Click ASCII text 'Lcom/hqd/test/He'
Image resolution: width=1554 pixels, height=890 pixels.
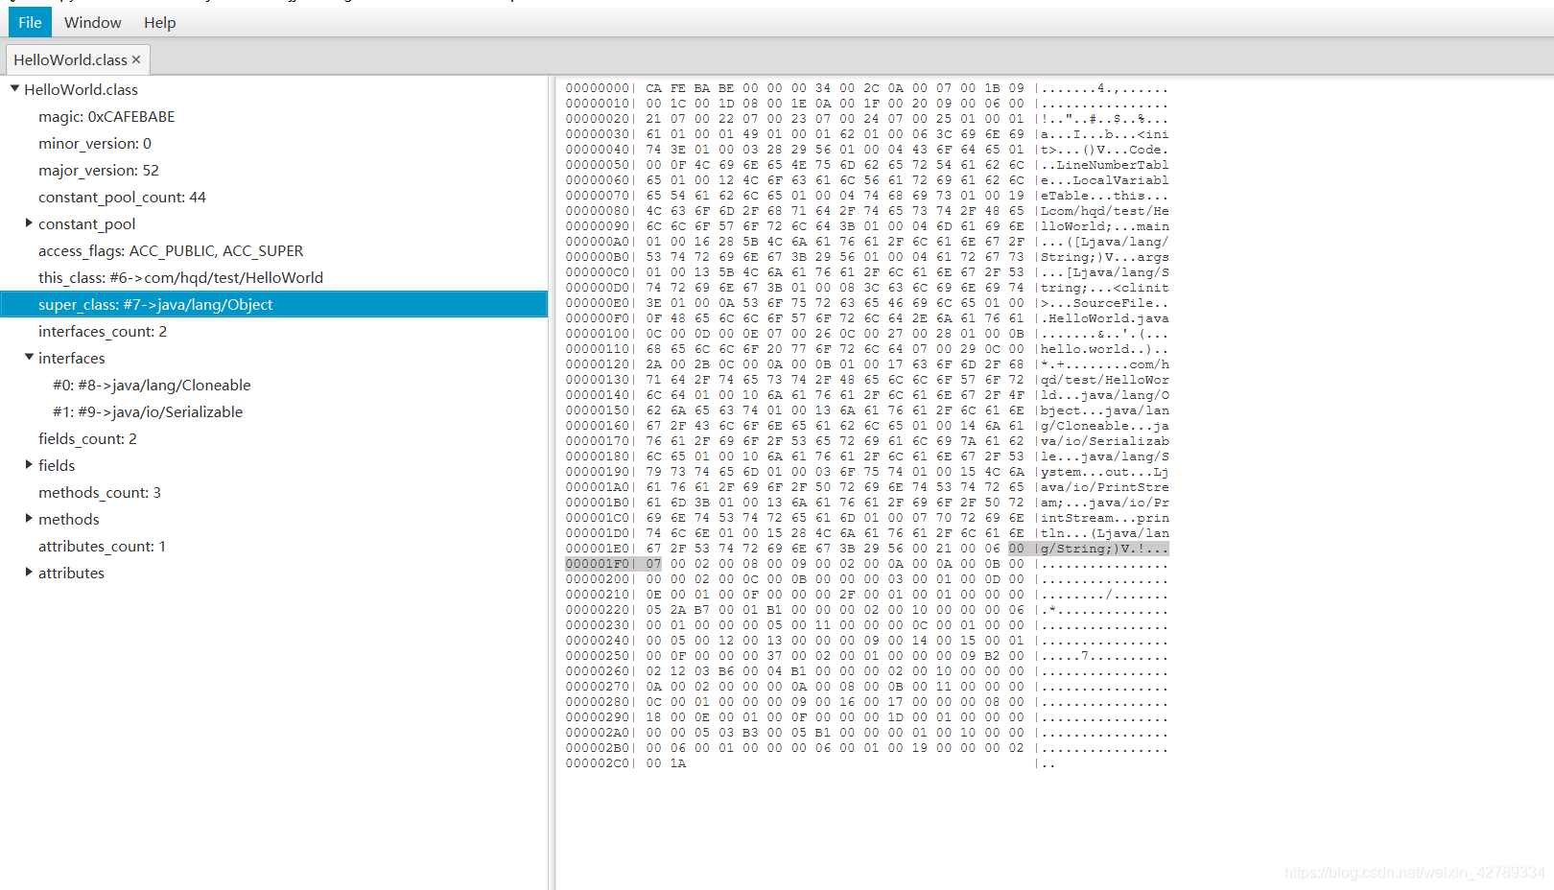1105,211
